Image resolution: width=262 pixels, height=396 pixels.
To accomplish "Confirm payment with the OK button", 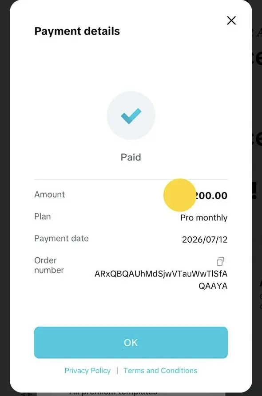I will pyautogui.click(x=131, y=343).
